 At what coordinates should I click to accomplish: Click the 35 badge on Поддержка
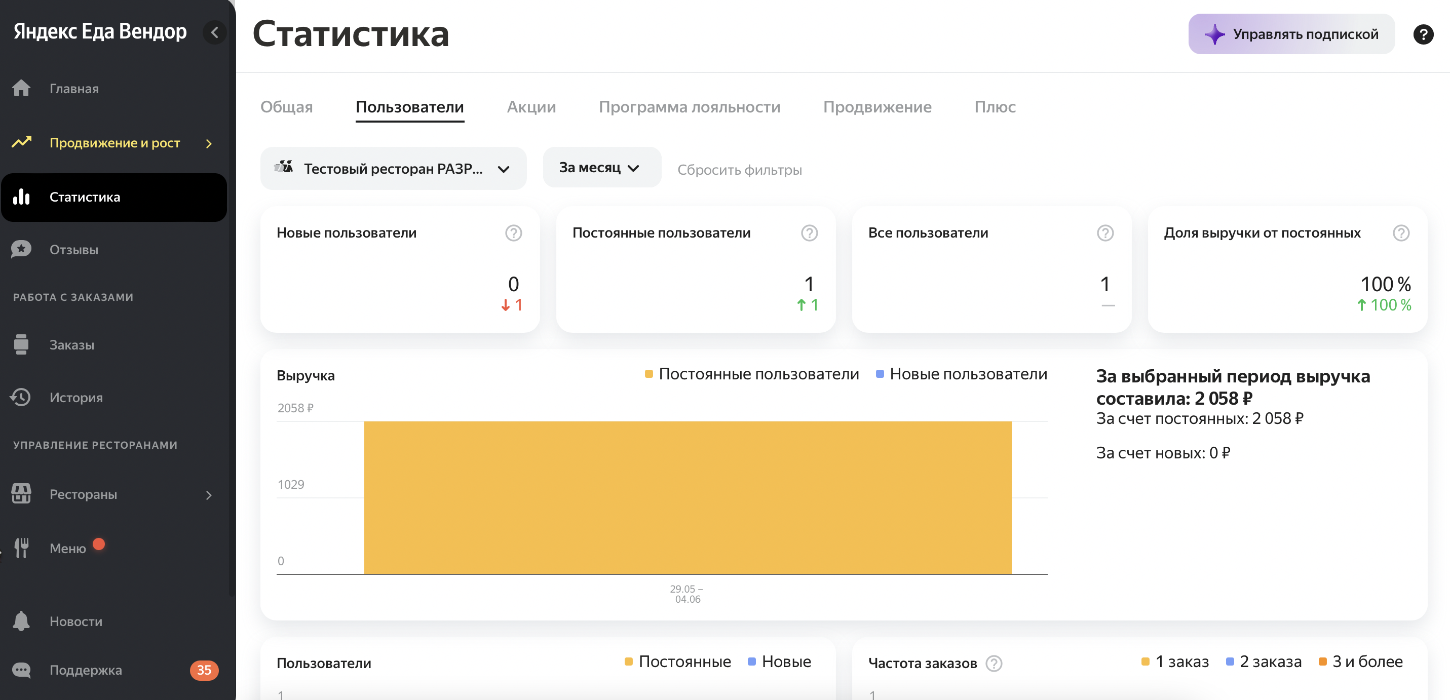tap(204, 670)
